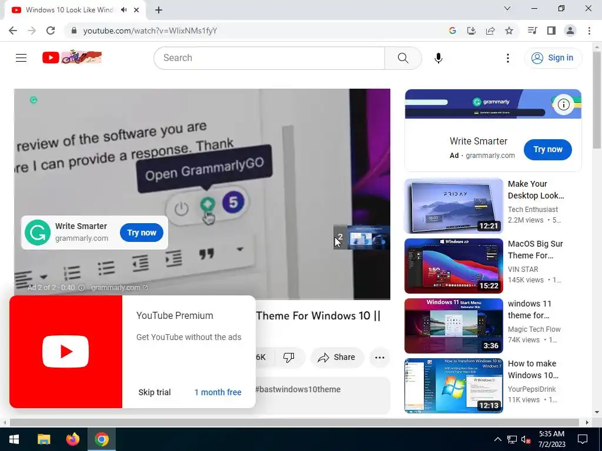Open a new browser tab
Screen dimensions: 602x451
tap(159, 10)
